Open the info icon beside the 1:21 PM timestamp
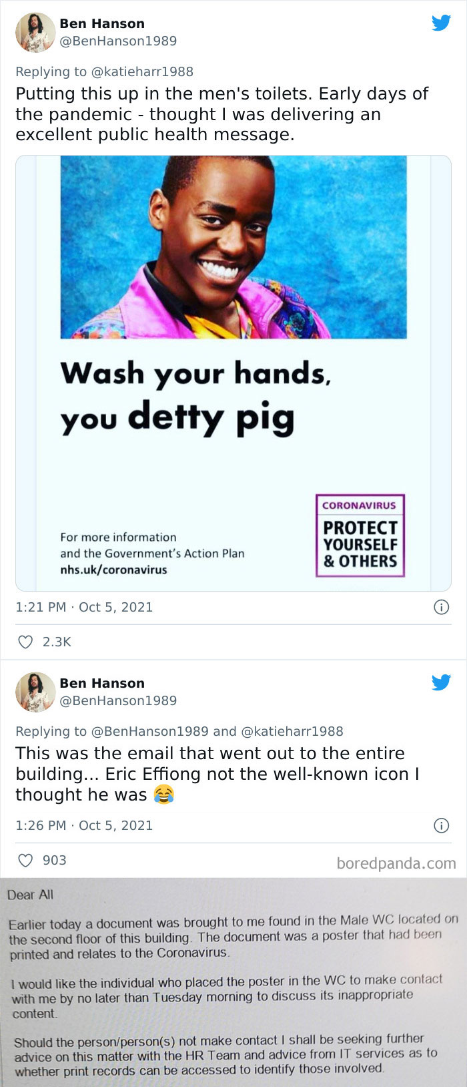 click(x=442, y=606)
